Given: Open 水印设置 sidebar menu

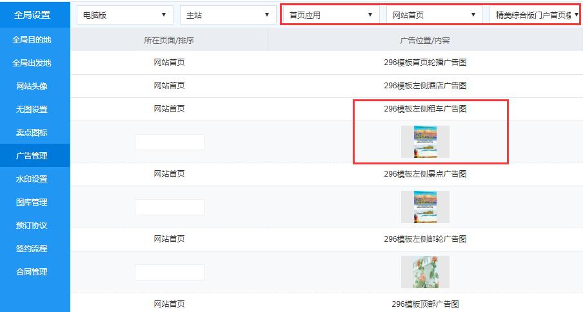Looking at the screenshot, I should click(x=32, y=179).
